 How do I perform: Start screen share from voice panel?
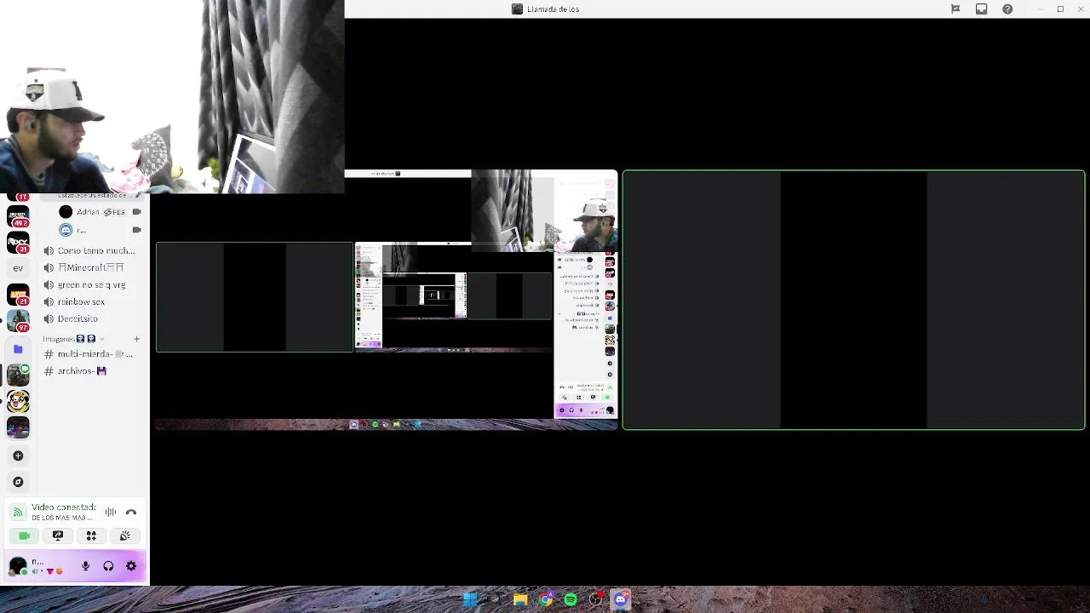click(58, 536)
